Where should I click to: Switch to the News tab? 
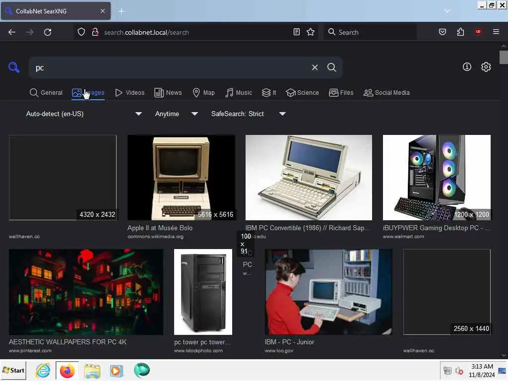coord(168,93)
